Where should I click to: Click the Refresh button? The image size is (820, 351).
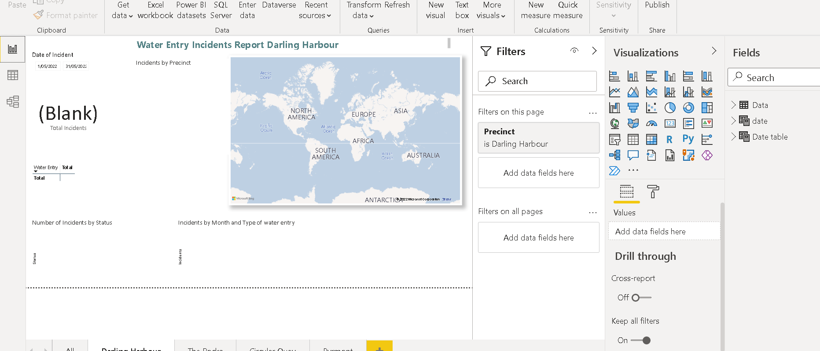(x=397, y=5)
